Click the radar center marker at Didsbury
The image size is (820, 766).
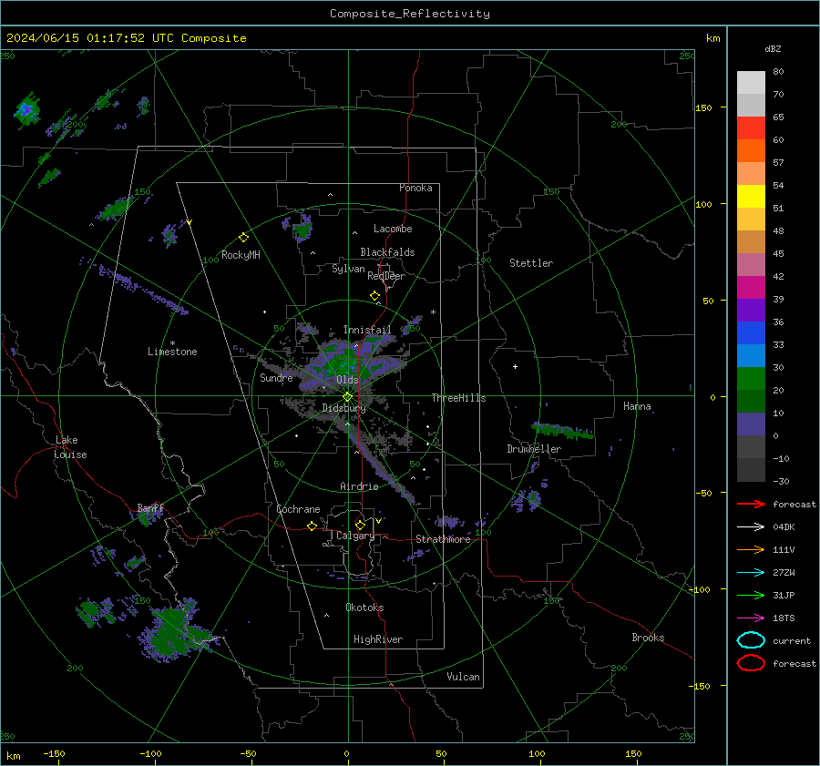348,397
